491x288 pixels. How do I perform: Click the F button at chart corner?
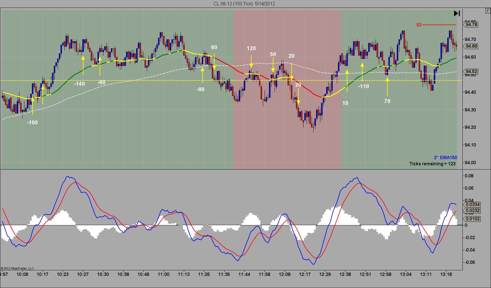point(488,11)
